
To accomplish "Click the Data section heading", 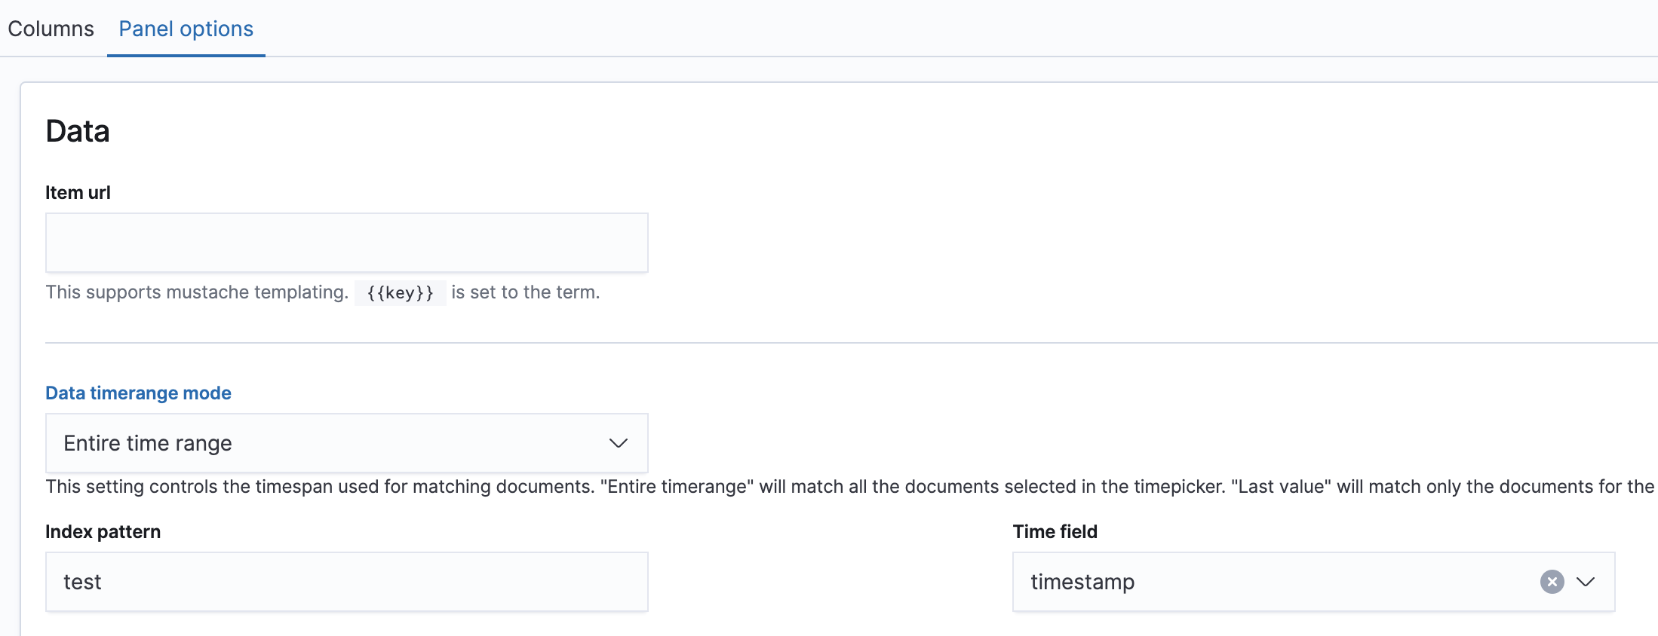I will pos(78,131).
